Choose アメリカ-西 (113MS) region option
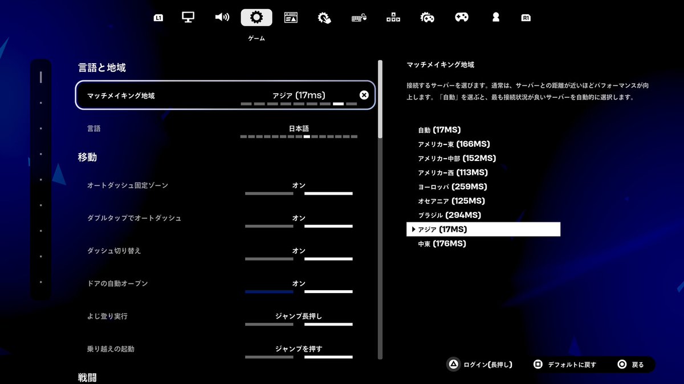This screenshot has width=684, height=384. click(453, 173)
